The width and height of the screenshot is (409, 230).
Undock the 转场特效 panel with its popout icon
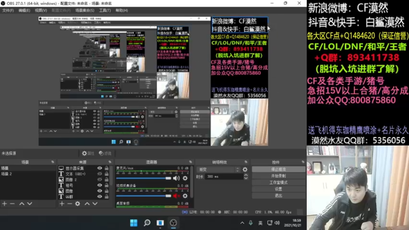[246, 162]
